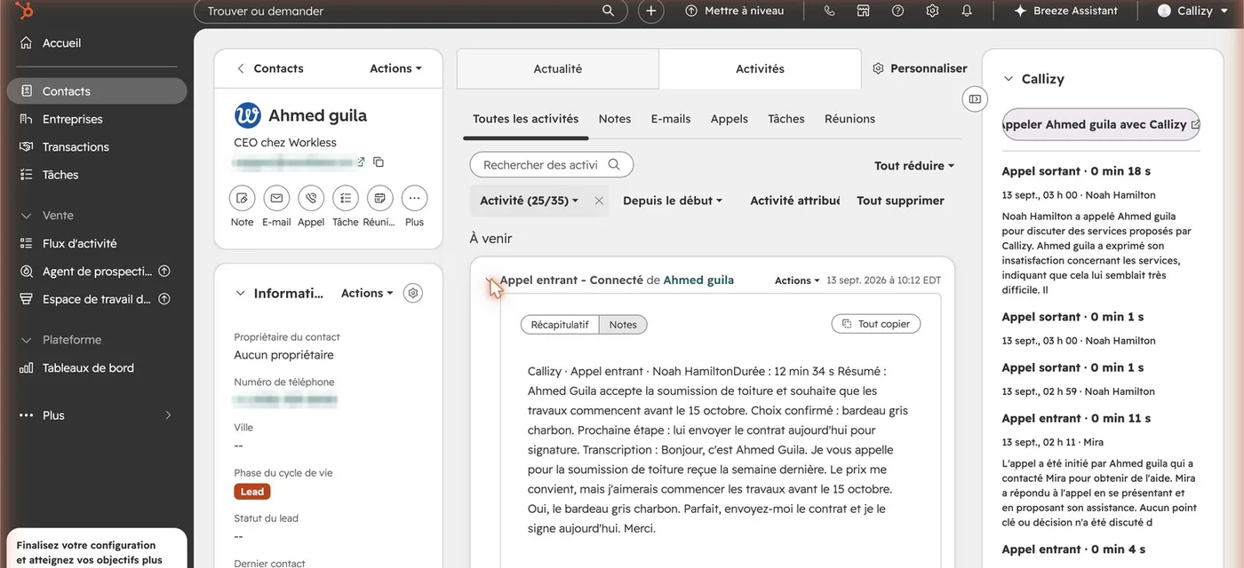Click the Réunion meeting action icon

[x=379, y=198]
